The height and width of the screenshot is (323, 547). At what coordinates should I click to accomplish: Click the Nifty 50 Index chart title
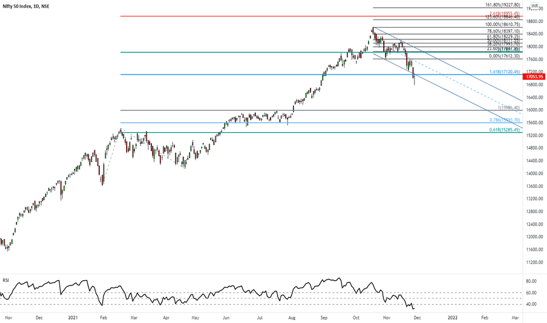pyautogui.click(x=26, y=6)
